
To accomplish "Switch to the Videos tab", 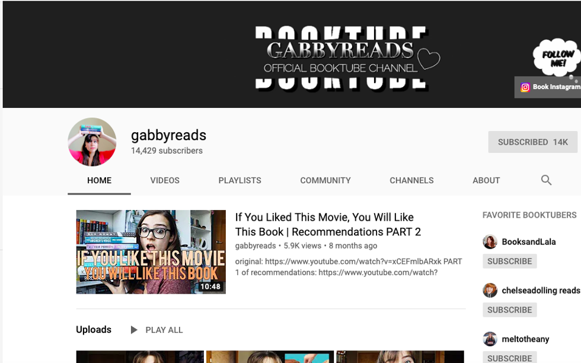I will 165,180.
